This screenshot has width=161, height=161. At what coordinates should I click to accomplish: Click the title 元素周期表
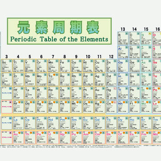[59, 28]
